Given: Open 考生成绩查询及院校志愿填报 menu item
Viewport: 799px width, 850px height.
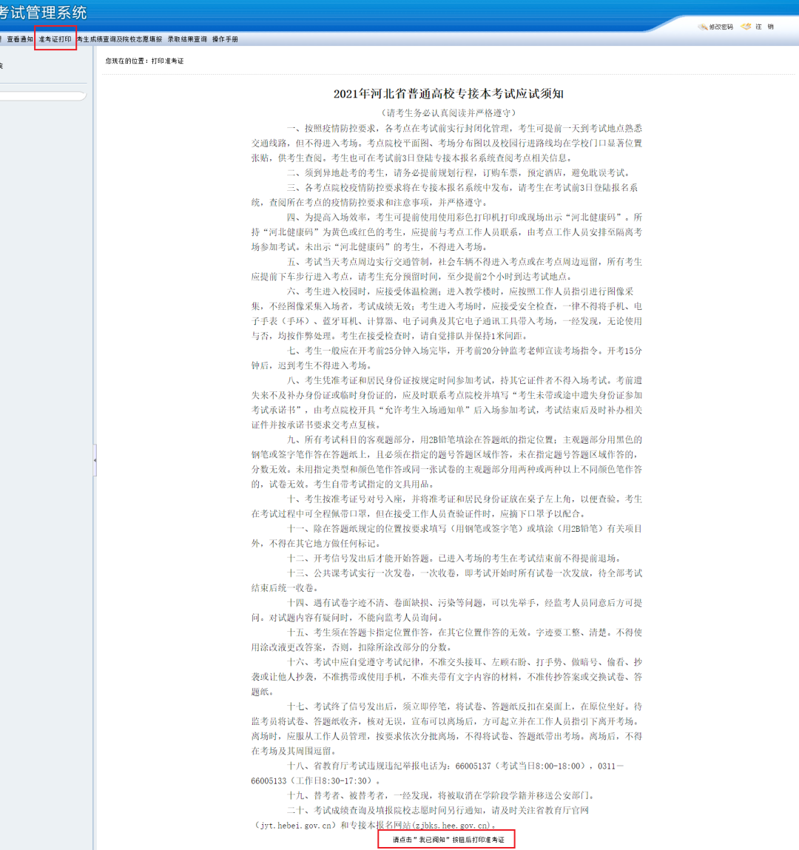Looking at the screenshot, I should 119,39.
